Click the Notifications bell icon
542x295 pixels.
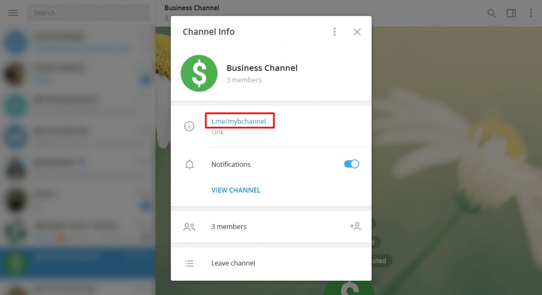click(x=189, y=164)
